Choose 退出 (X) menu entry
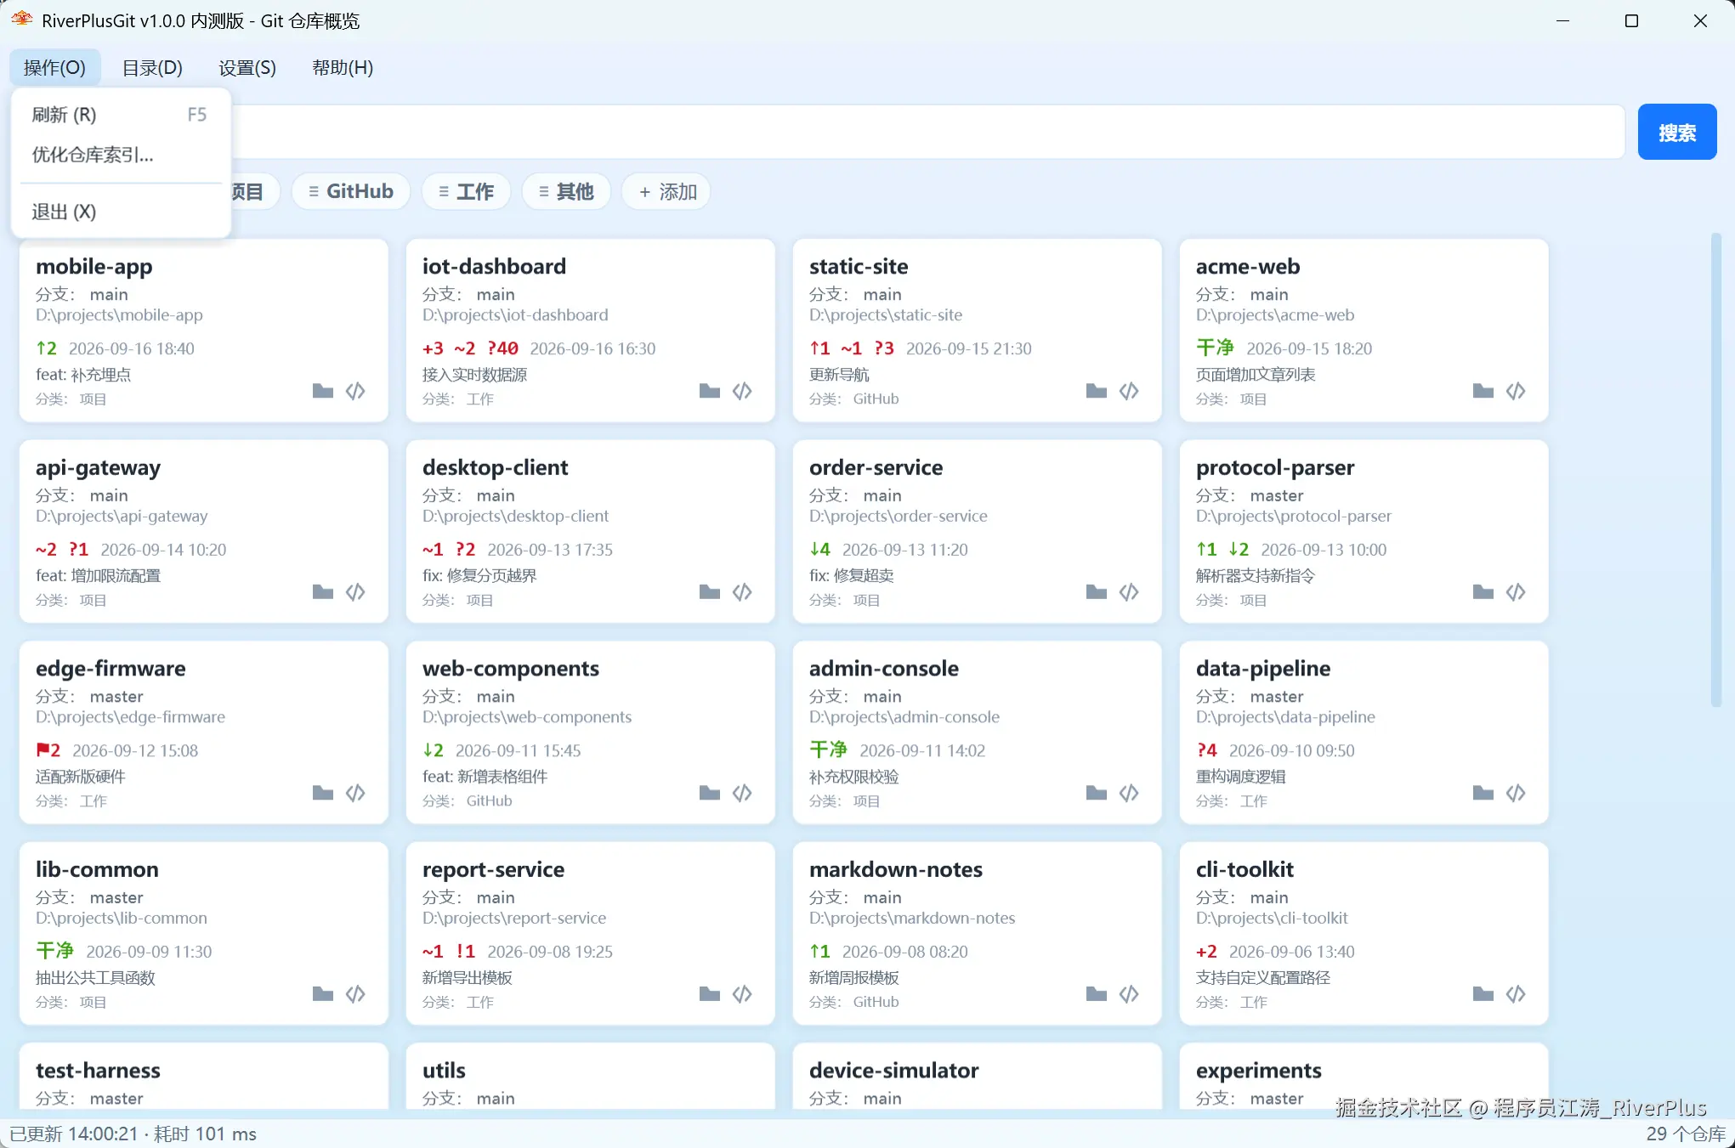 [x=120, y=212]
